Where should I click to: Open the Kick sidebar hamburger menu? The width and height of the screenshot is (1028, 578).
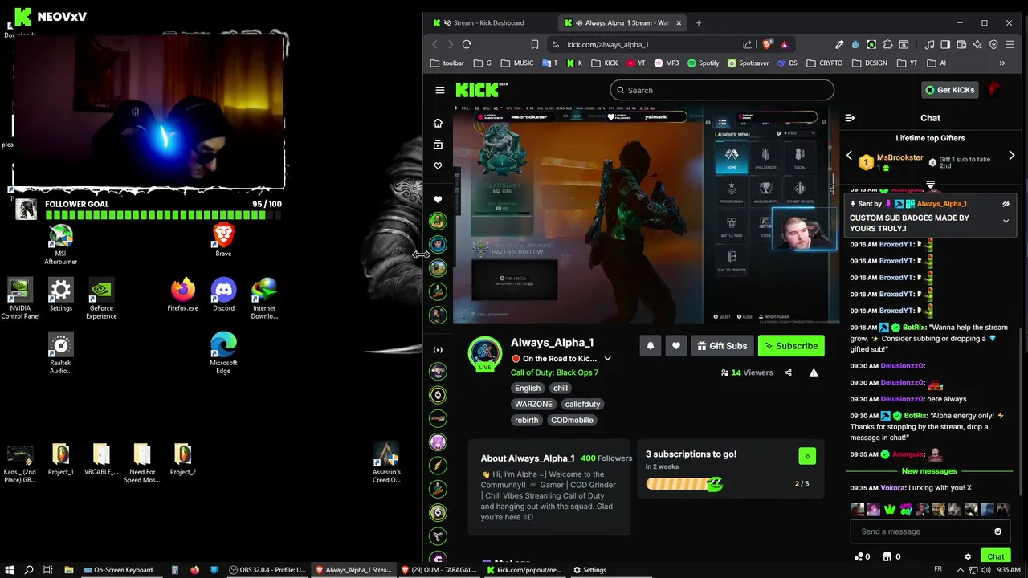(x=439, y=90)
